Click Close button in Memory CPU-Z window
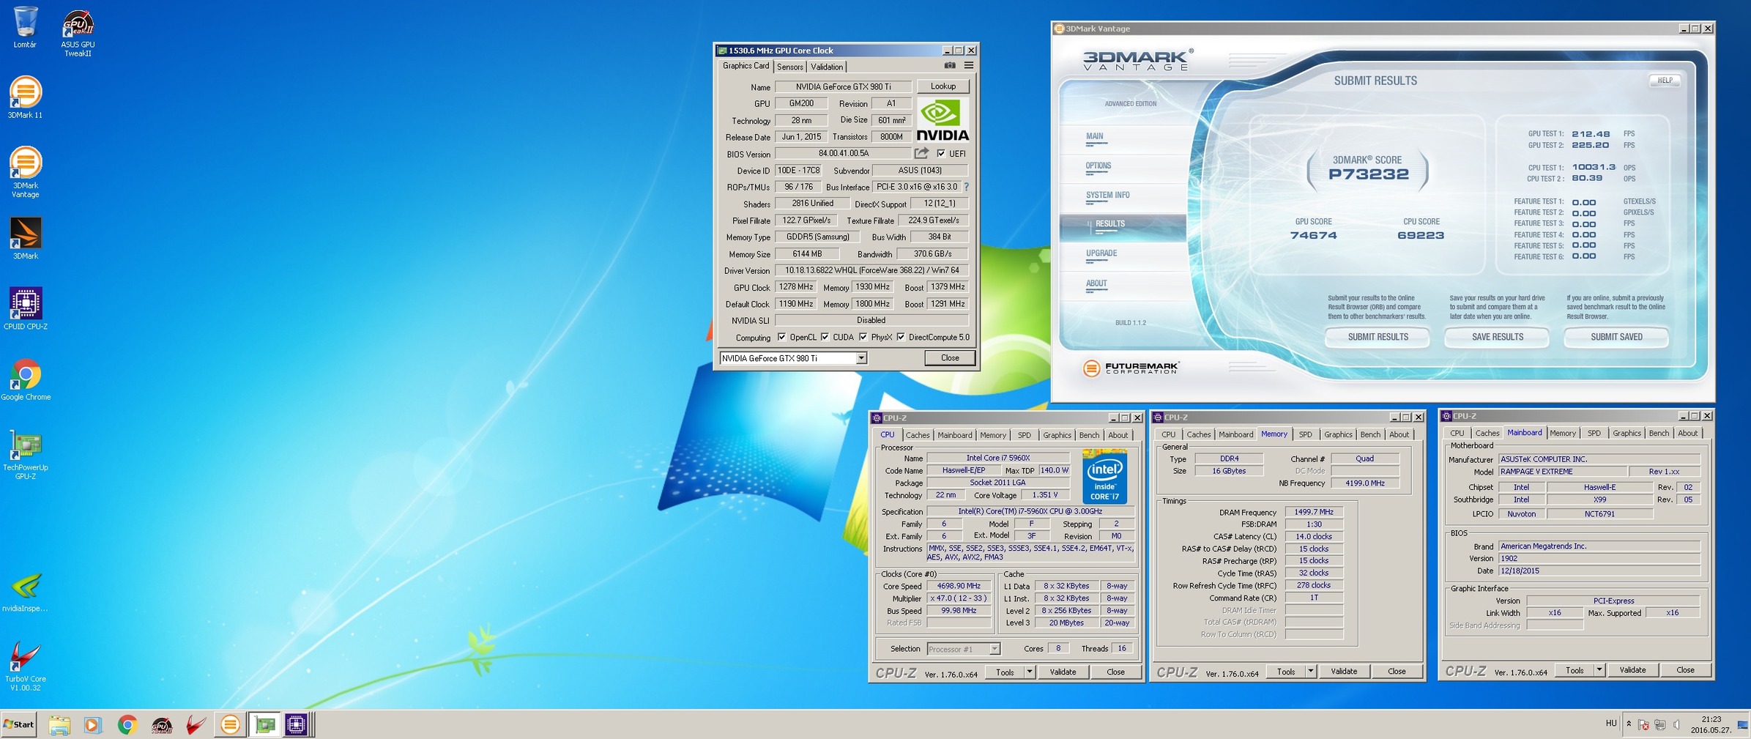Screen dimensions: 1751x739 pos(1397,671)
